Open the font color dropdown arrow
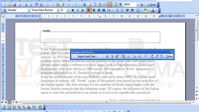199x112 pixels. click(x=156, y=10)
